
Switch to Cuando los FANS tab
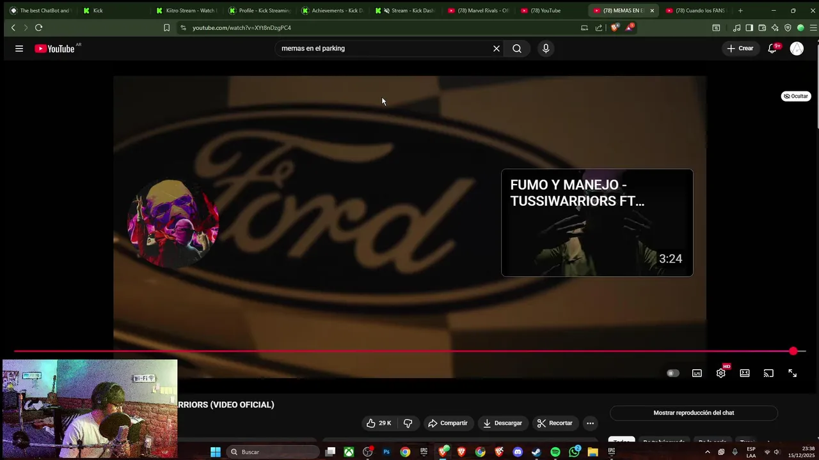[x=697, y=10]
